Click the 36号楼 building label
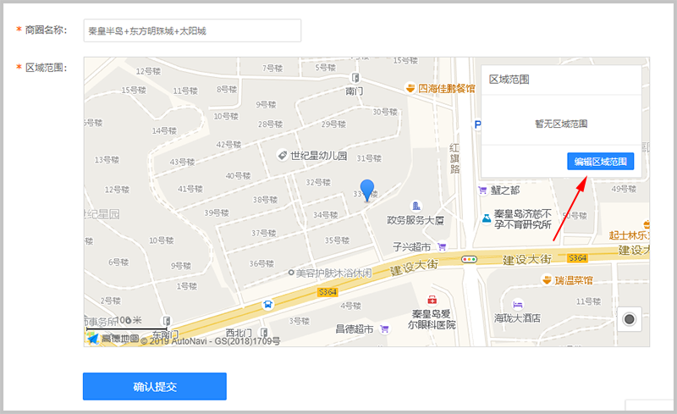This screenshot has width=677, height=414. point(261,263)
